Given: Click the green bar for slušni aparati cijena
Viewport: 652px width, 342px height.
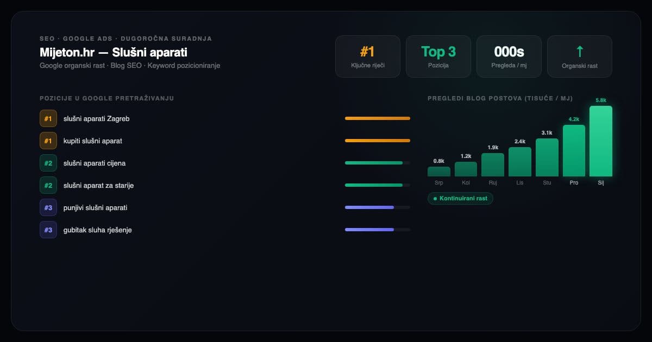Looking at the screenshot, I should tap(374, 163).
